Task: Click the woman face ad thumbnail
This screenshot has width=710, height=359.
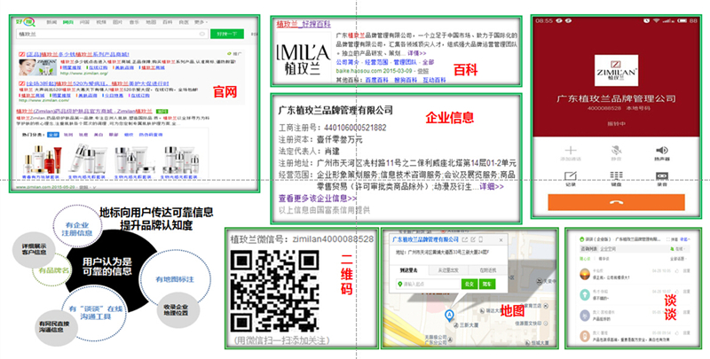Action: coord(37,66)
